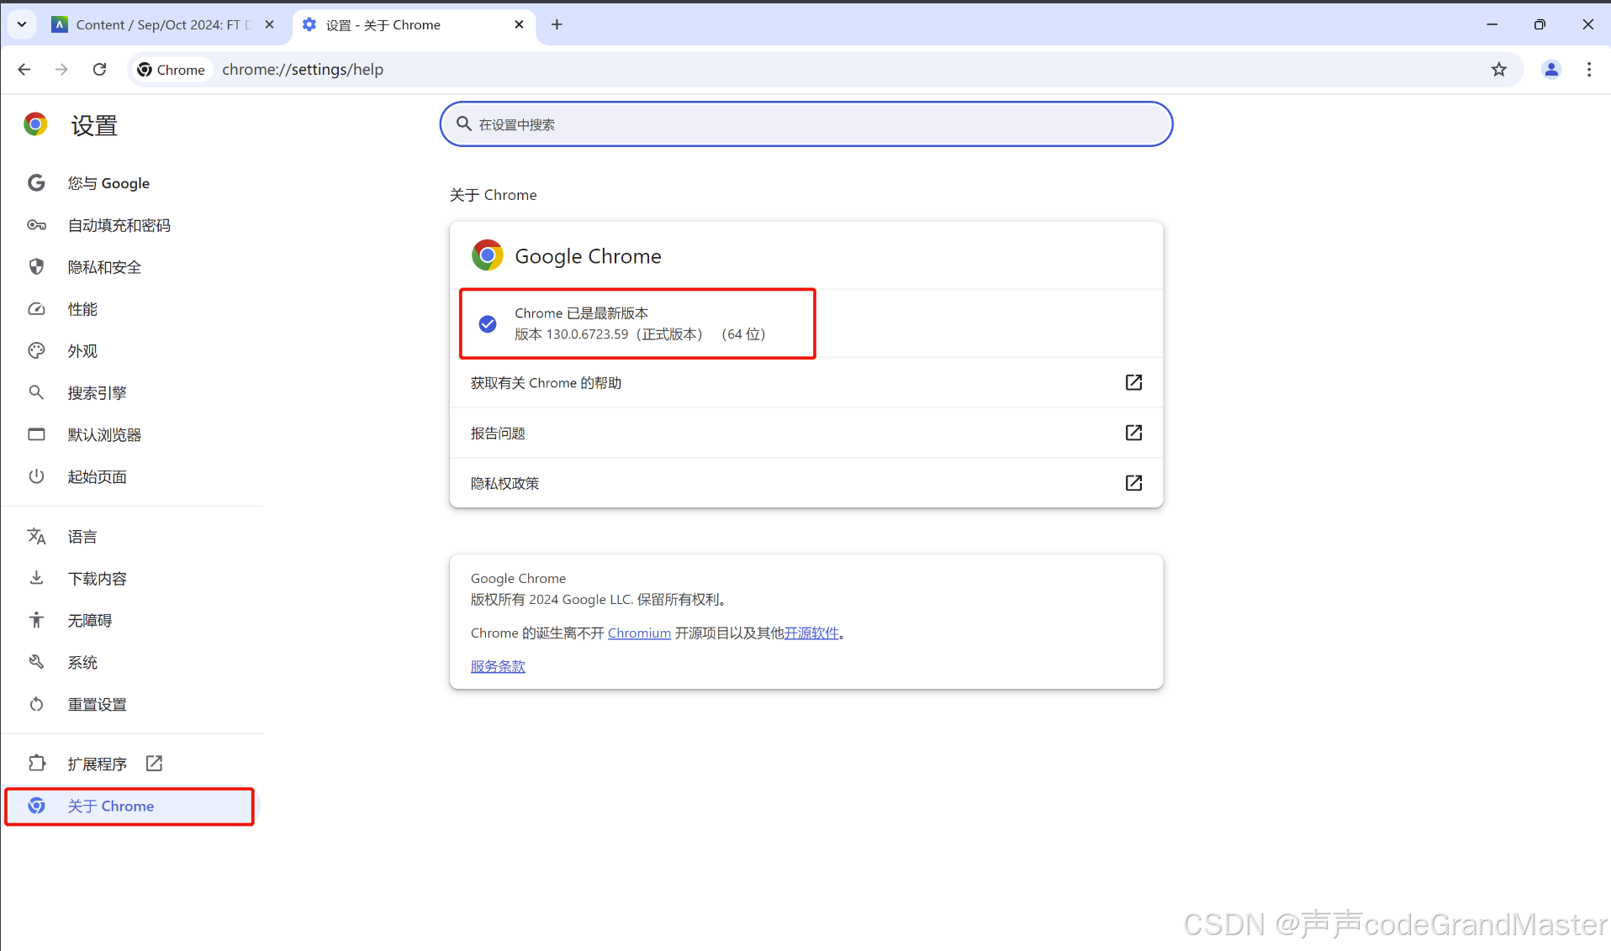The image size is (1611, 951).
Task: Click the reset icon beside '重置设置'
Action: [36, 704]
